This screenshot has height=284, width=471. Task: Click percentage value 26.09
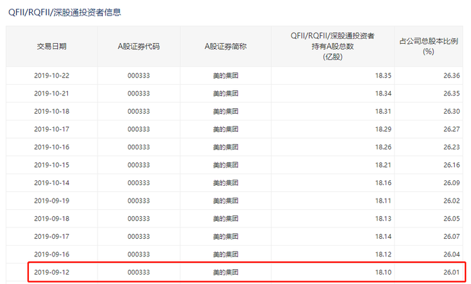click(451, 183)
